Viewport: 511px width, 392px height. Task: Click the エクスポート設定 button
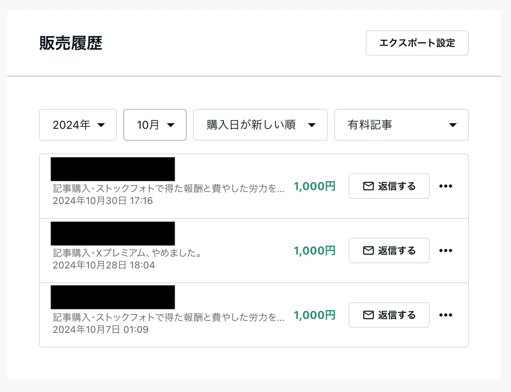[417, 43]
